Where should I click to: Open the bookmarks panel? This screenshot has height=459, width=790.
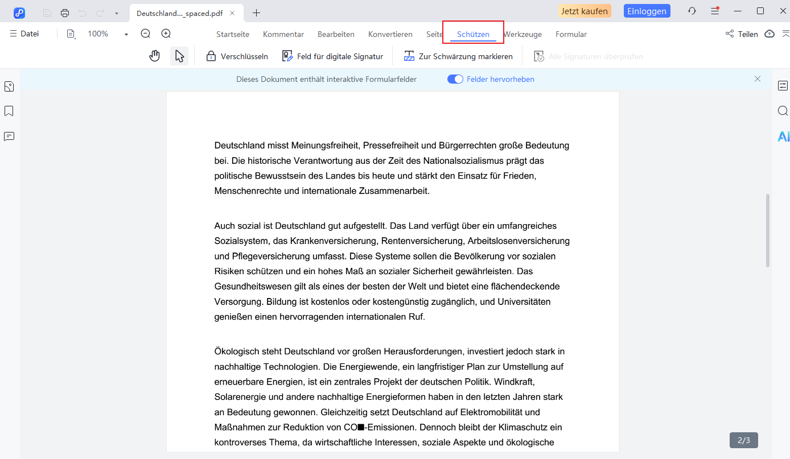pyautogui.click(x=9, y=110)
